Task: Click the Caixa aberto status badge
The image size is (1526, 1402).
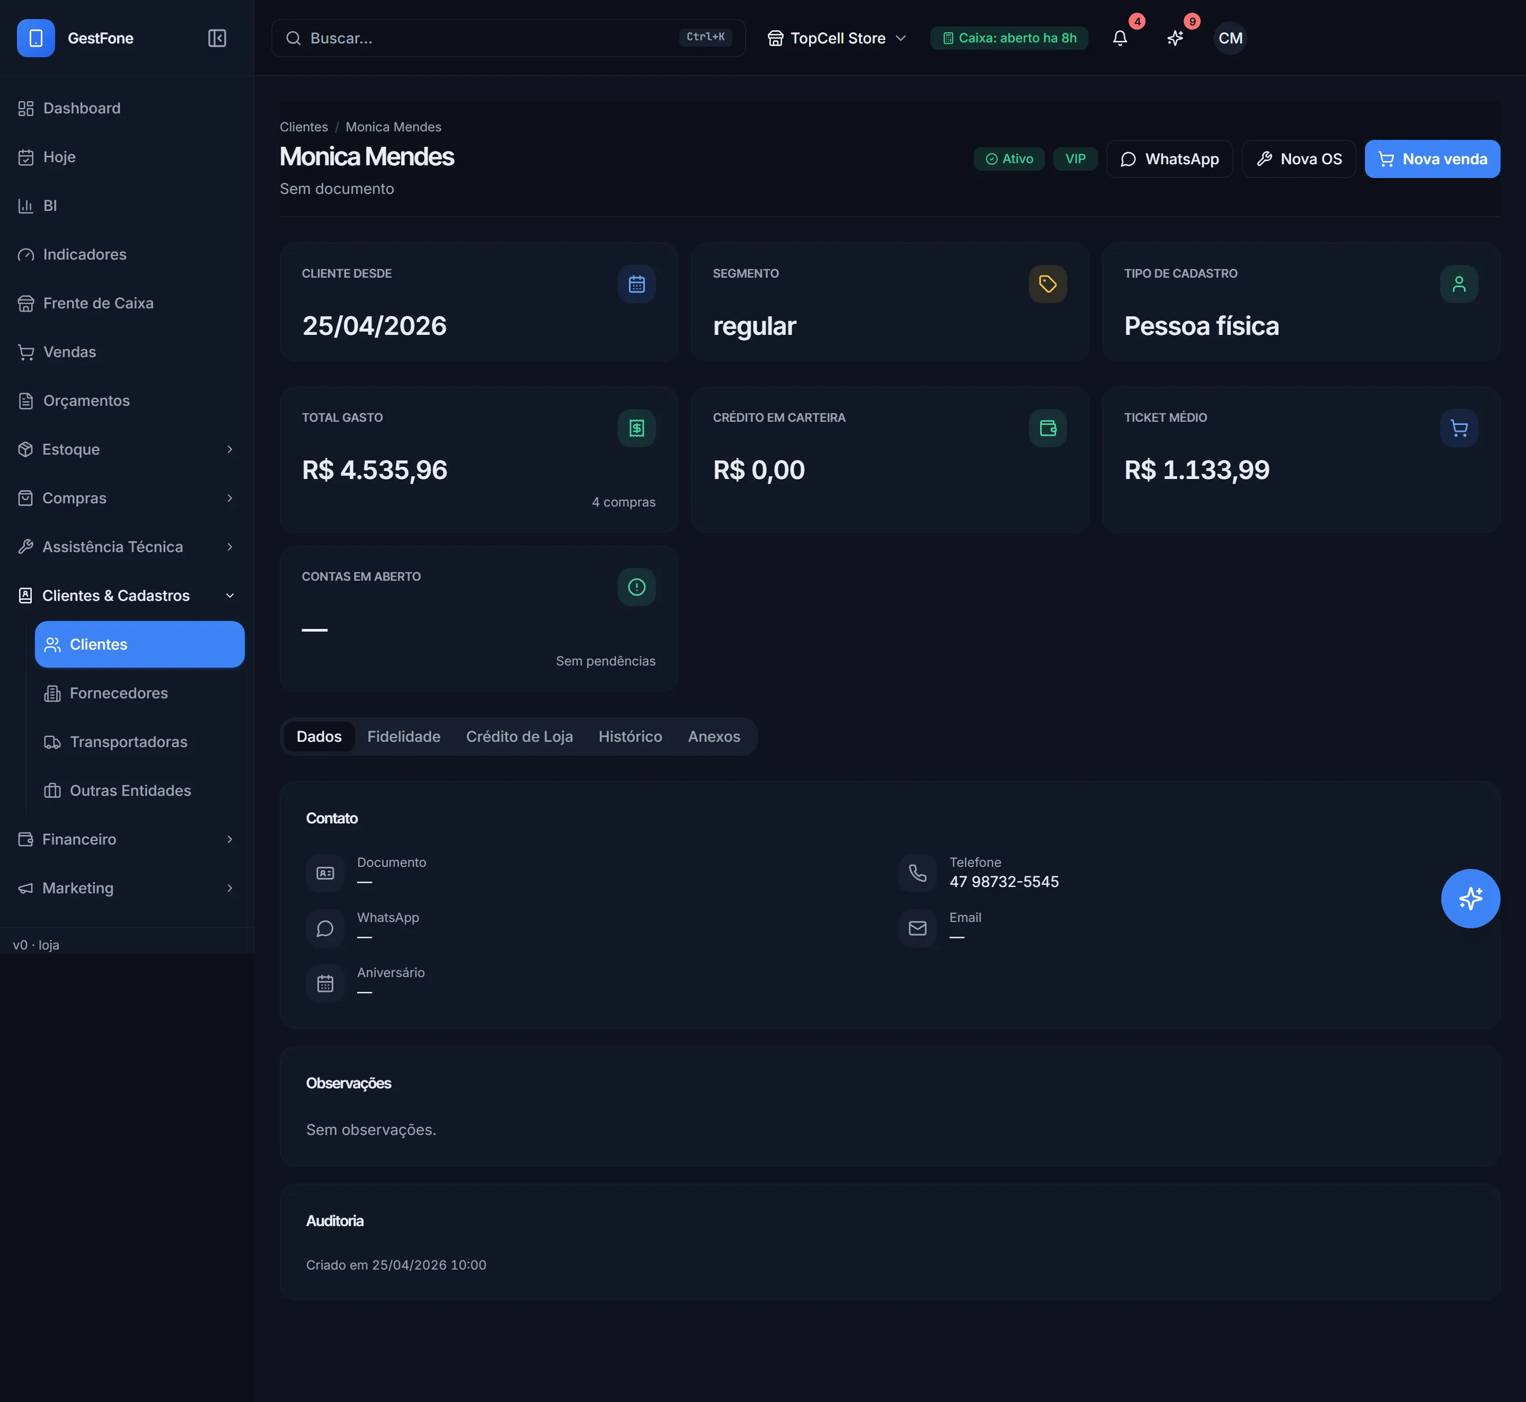Action: coord(1008,38)
